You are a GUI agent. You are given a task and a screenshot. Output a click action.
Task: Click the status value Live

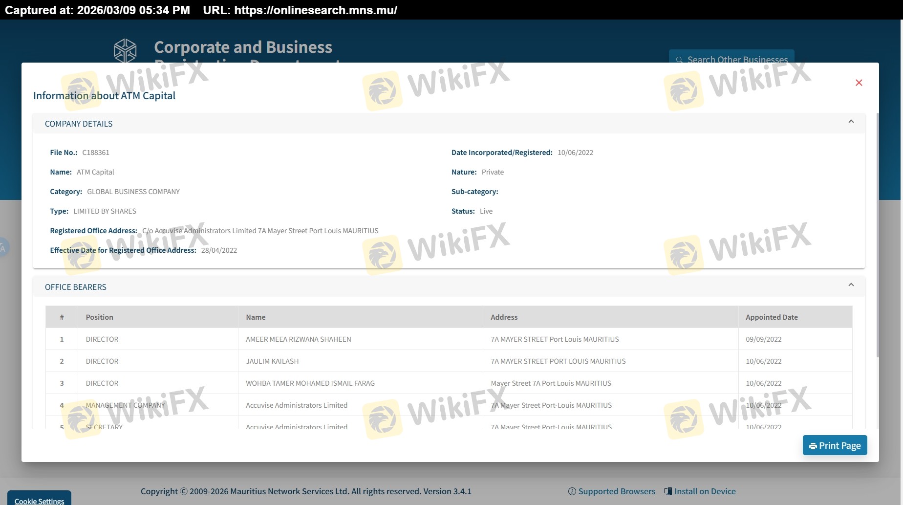[x=486, y=211]
